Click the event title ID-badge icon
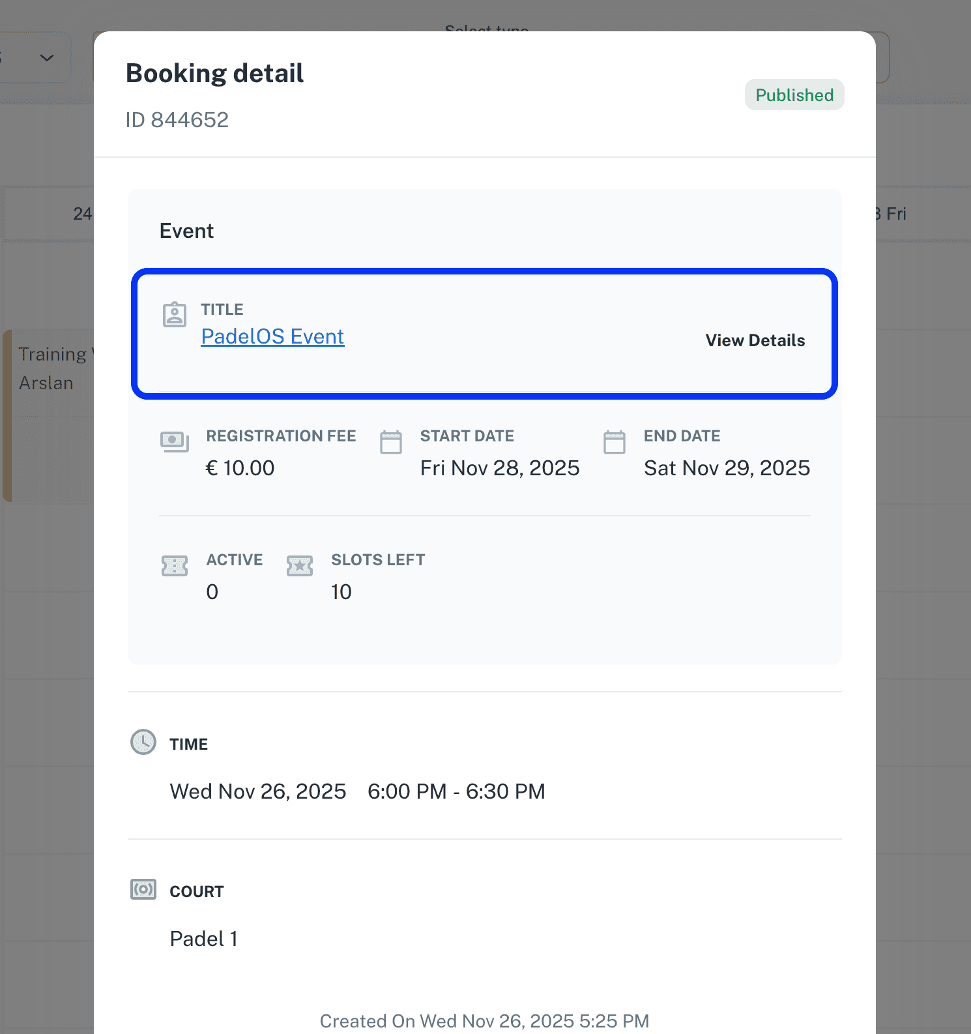971x1034 pixels. coord(174,314)
